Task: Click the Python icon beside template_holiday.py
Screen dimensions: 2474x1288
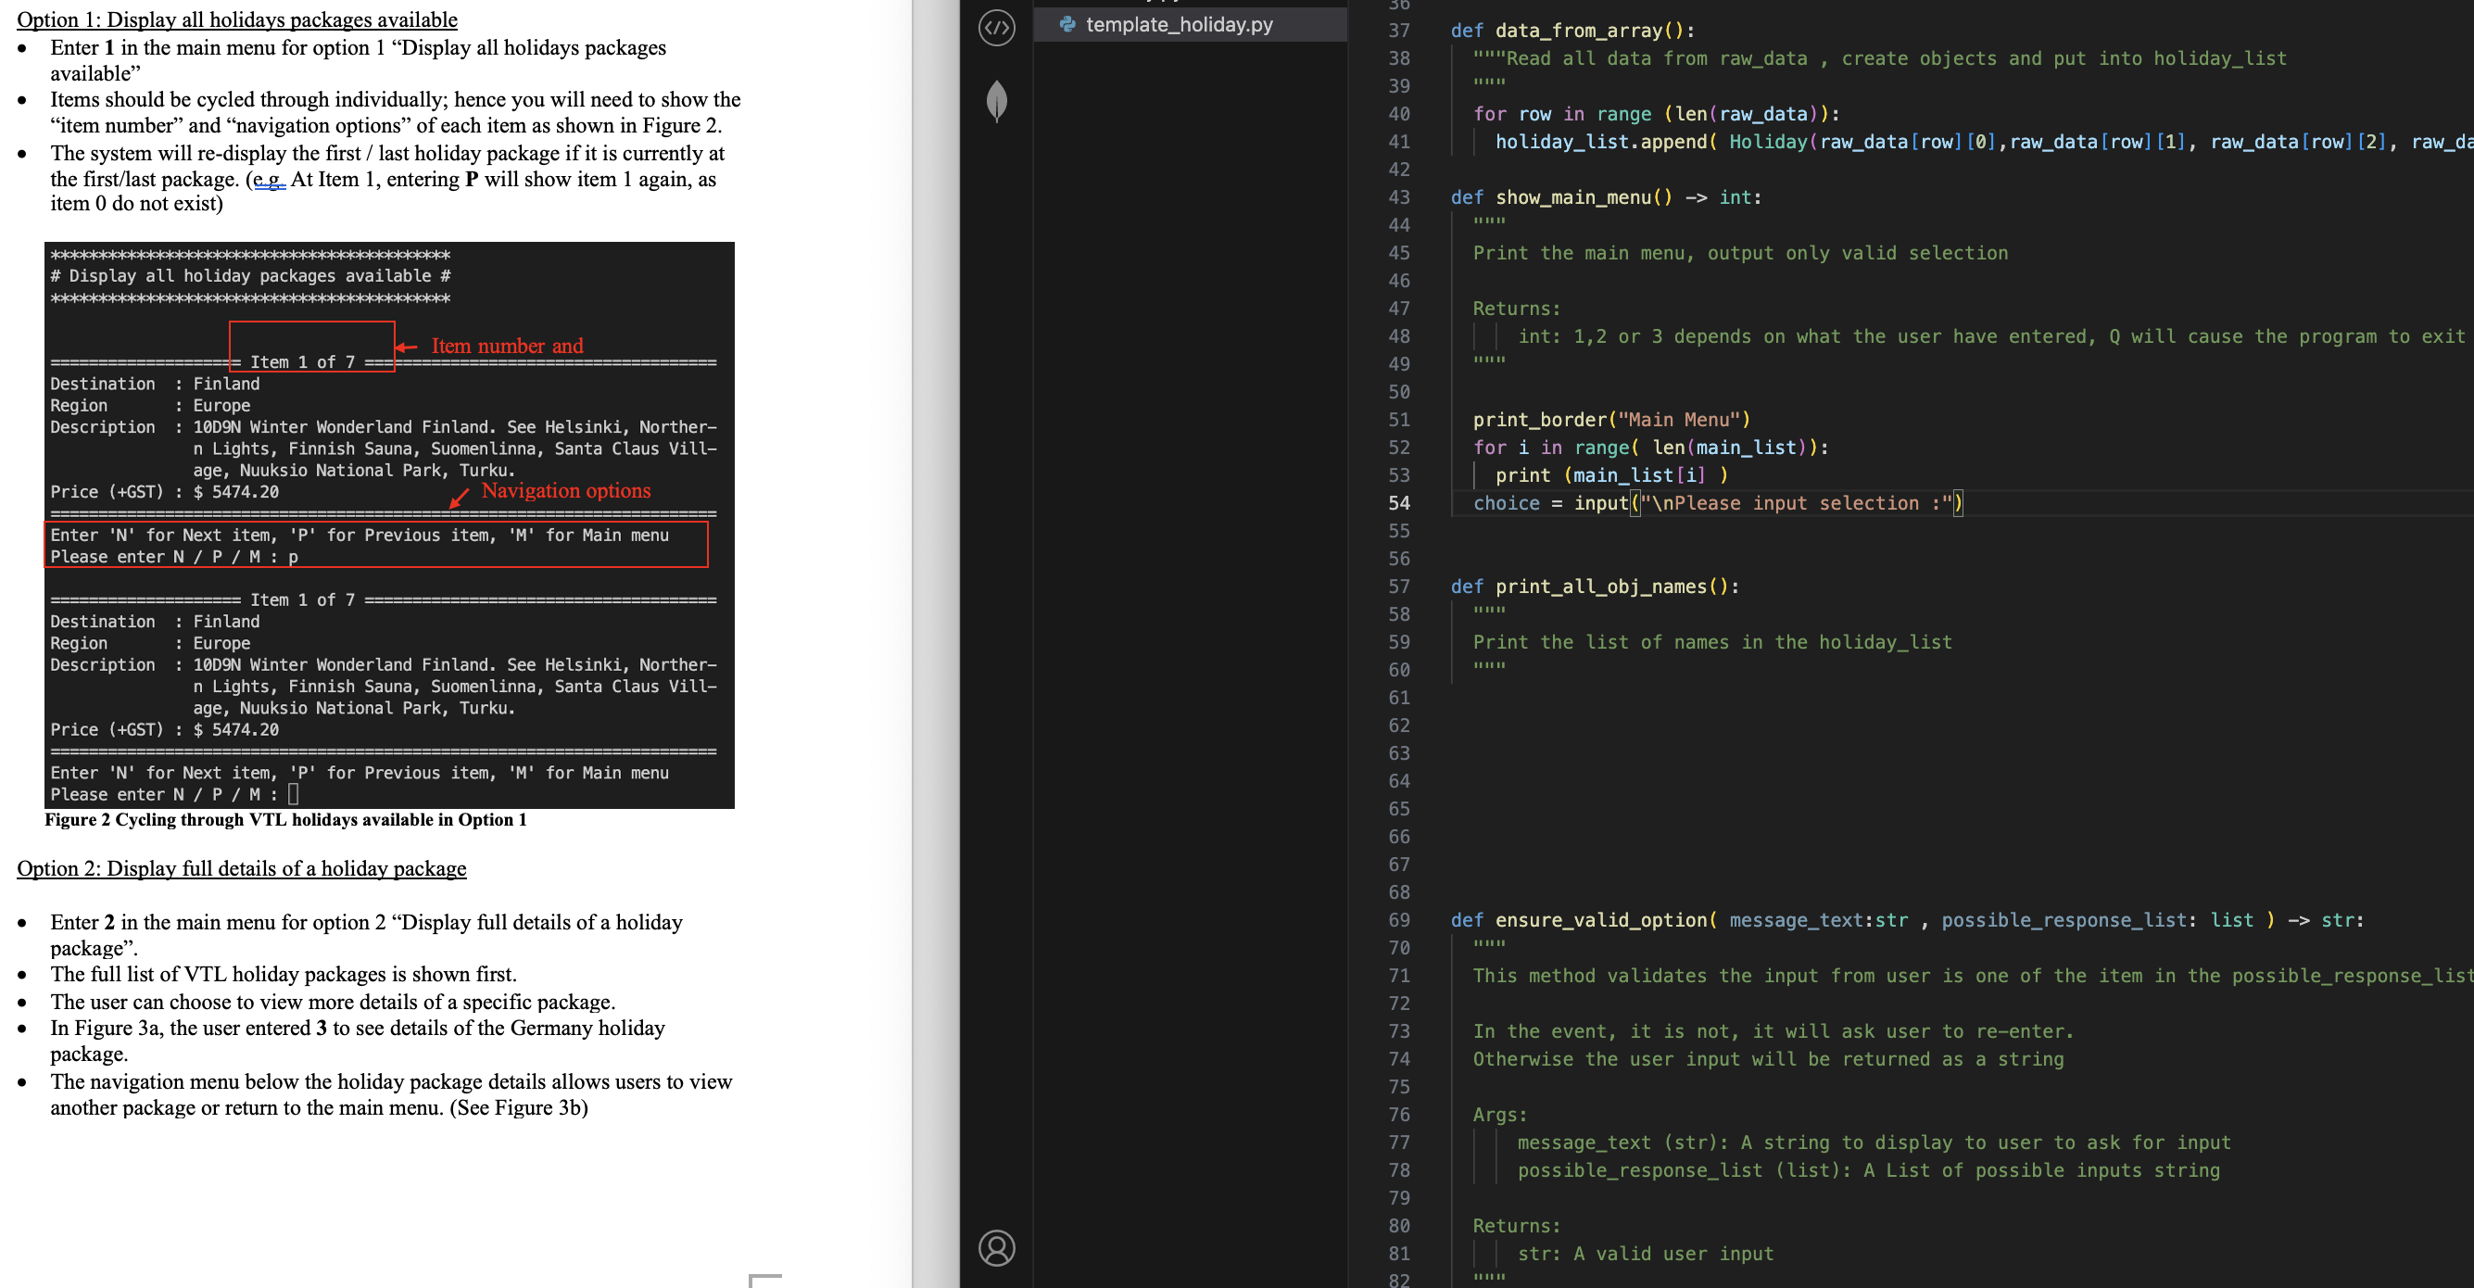Action: pyautogui.click(x=1067, y=24)
